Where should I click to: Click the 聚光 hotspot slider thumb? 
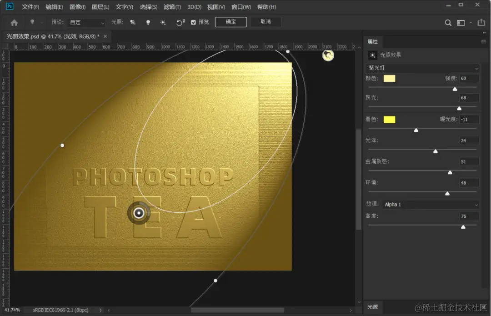click(459, 108)
